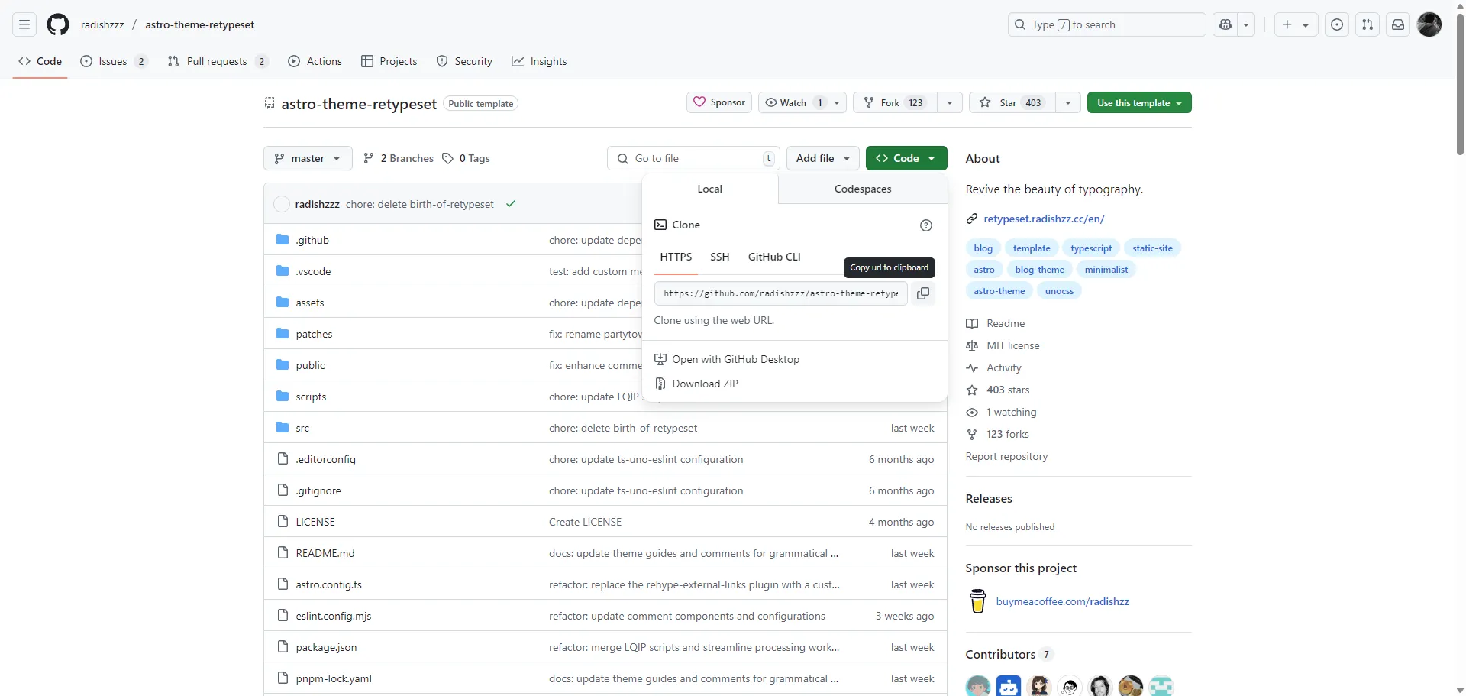
Task: Open the issues inbox icon in header
Action: point(1337,24)
